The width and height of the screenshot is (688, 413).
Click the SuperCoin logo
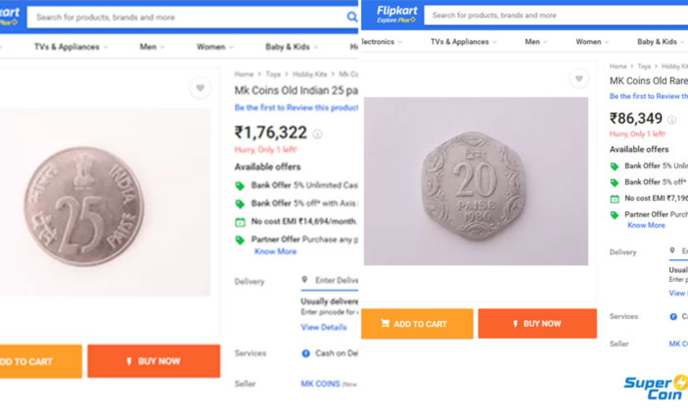[x=655, y=388]
